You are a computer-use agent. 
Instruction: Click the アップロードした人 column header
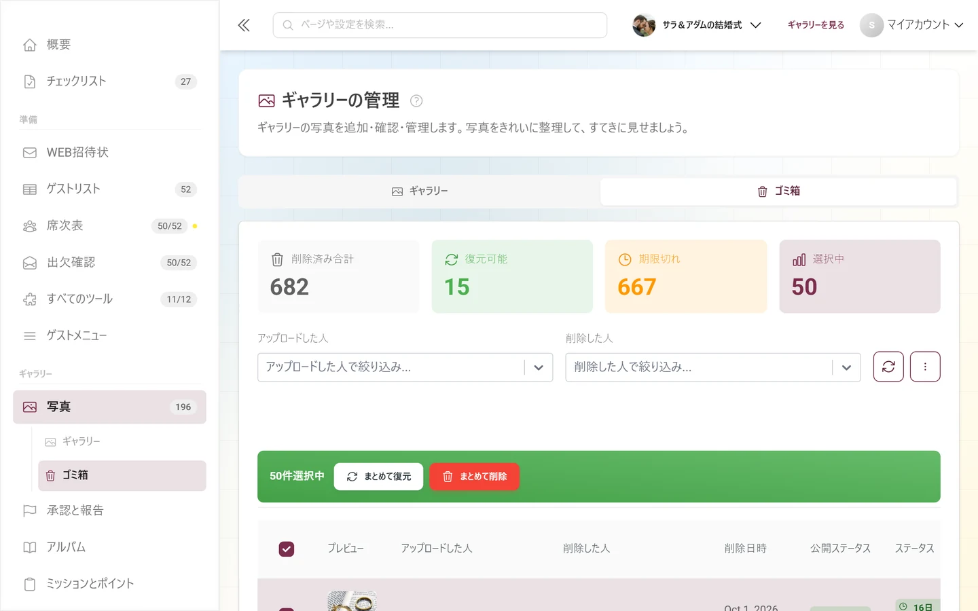[x=437, y=549]
